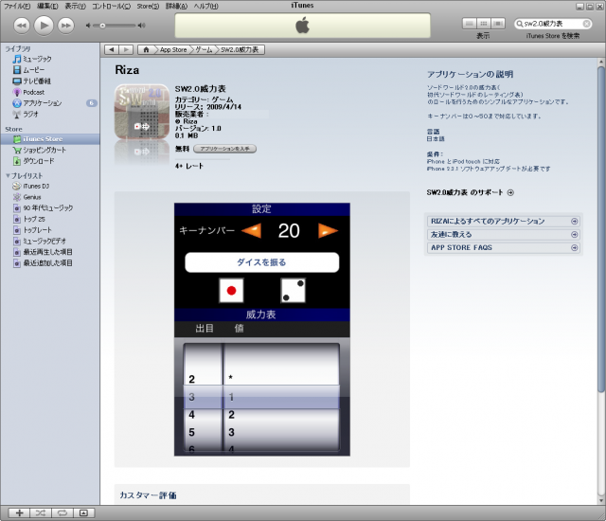
Task: Switch to list view button
Action: pyautogui.click(x=470, y=24)
